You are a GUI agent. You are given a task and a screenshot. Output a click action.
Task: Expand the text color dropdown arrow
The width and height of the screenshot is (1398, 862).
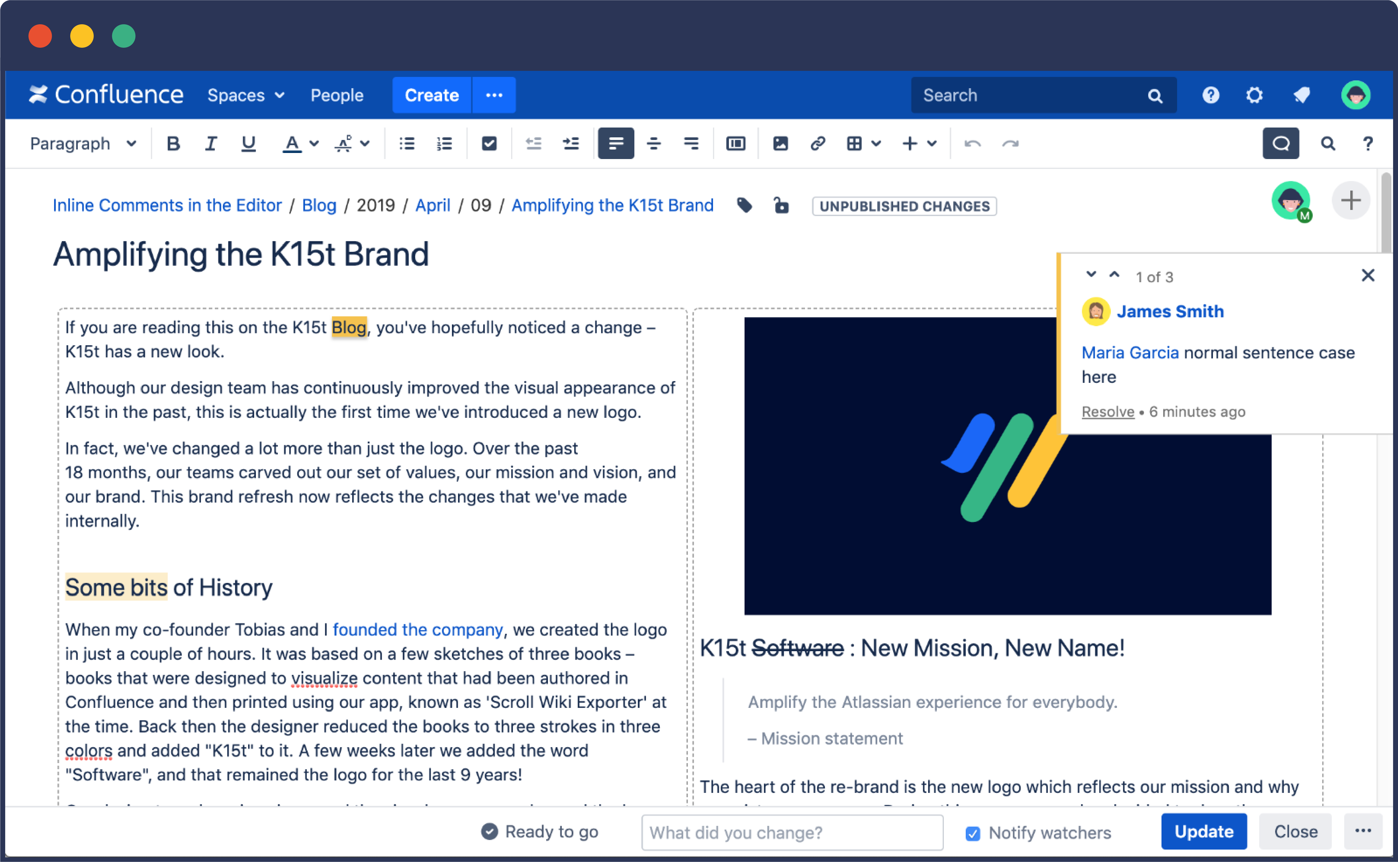[314, 144]
